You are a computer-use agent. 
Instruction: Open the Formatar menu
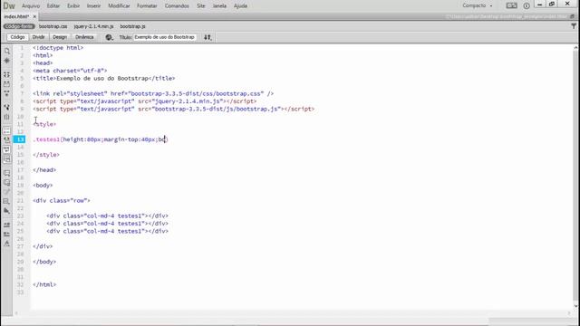(x=147, y=6)
